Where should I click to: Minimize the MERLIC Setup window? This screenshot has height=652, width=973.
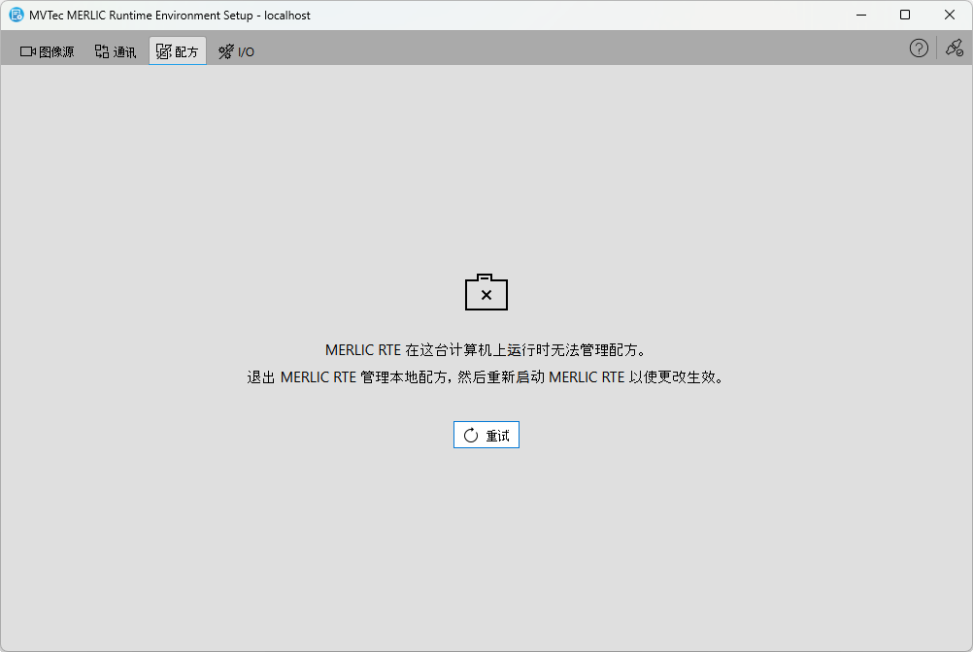tap(861, 15)
